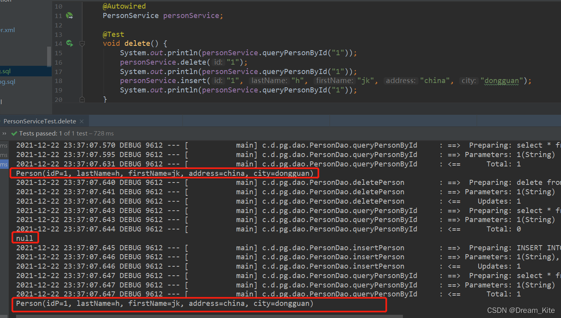Click the fold end marker at line 20
The height and width of the screenshot is (318, 561).
pyautogui.click(x=82, y=99)
